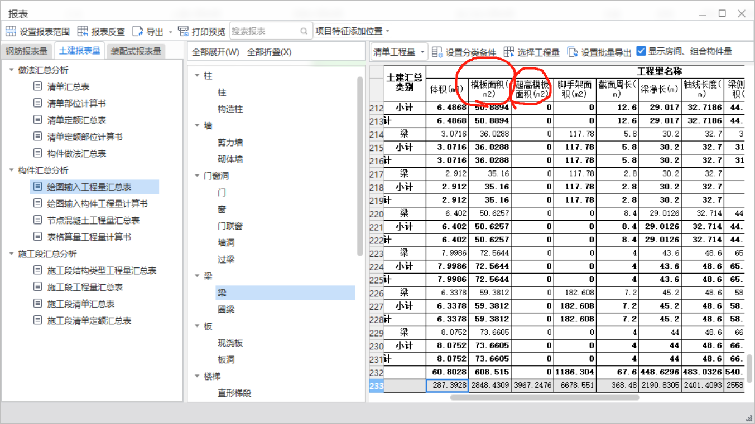Click the 选择工程量 icon
The height and width of the screenshot is (424, 755).
(509, 52)
